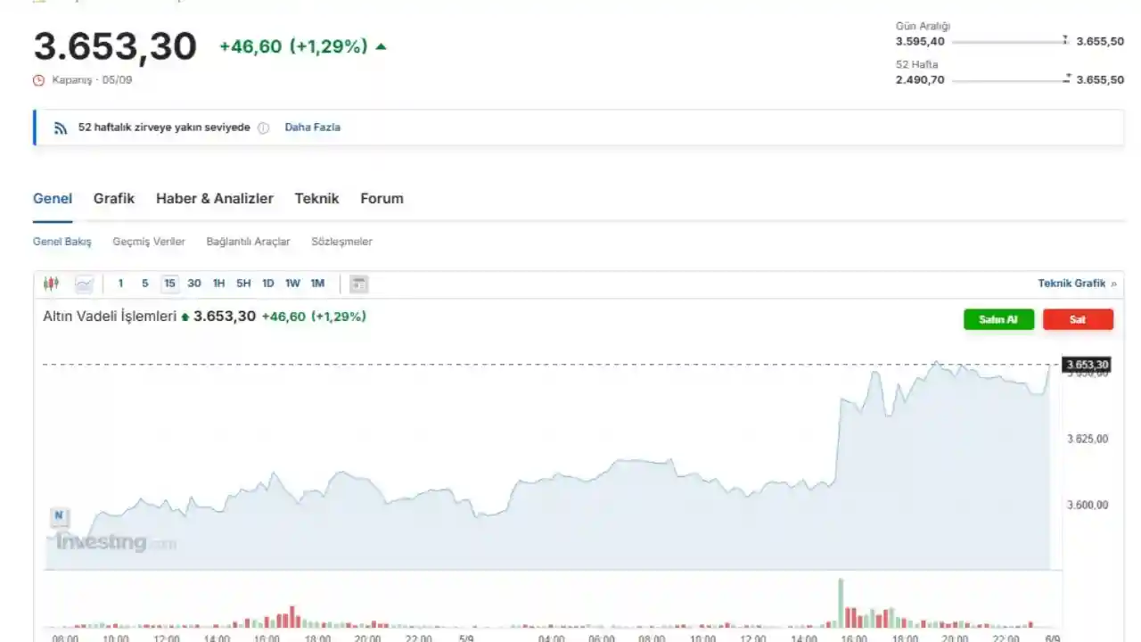Open the Grafik tab
Viewport: 1141px width, 642px height.
(x=113, y=199)
